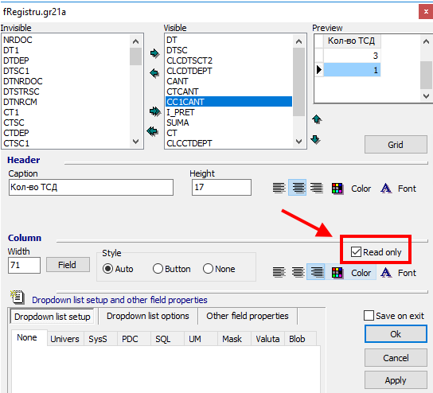Select SUMA in Visible list
This screenshot has height=393, width=433.
[x=228, y=123]
